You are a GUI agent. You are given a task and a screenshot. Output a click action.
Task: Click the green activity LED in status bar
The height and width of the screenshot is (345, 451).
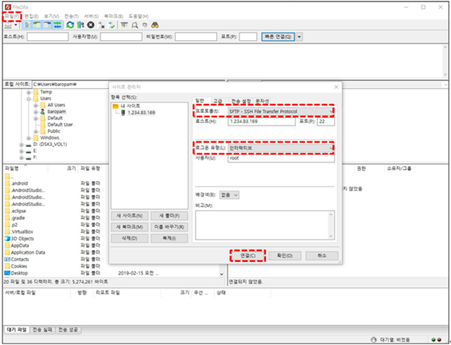(x=433, y=340)
